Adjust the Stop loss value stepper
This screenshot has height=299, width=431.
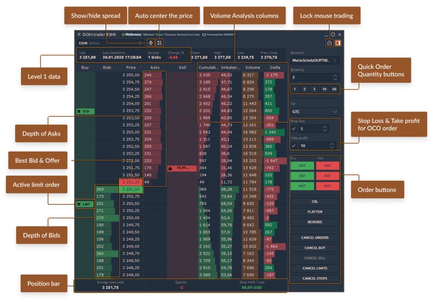point(325,129)
